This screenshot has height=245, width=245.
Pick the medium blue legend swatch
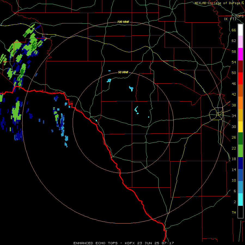pos(240,175)
